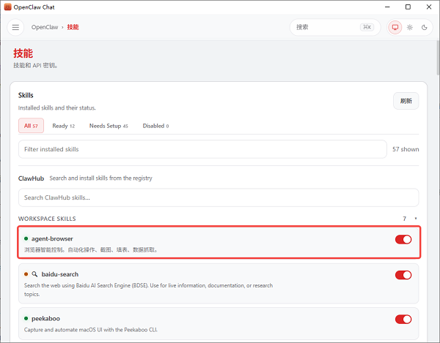The image size is (440, 343).
Task: Switch to dark theme moon icon
Action: click(x=425, y=27)
